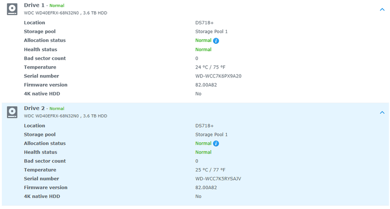Open Drive 2 allocation status info icon
This screenshot has width=390, height=209.
point(216,143)
